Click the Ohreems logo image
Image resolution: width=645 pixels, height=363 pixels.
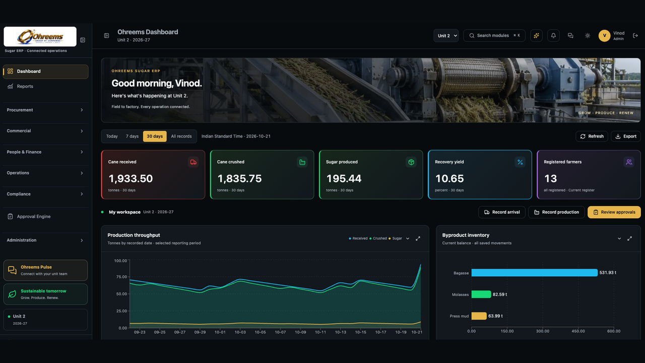tap(40, 37)
